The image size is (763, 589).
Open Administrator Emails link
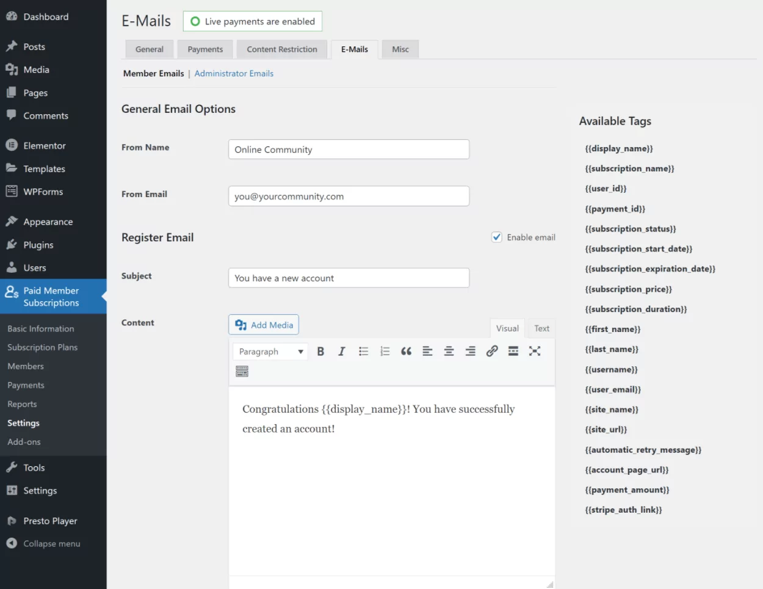pyautogui.click(x=234, y=73)
